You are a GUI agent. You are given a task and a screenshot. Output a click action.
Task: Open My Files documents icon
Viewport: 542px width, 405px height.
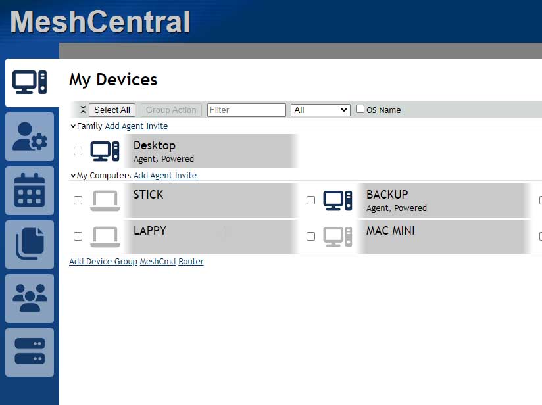tap(30, 245)
